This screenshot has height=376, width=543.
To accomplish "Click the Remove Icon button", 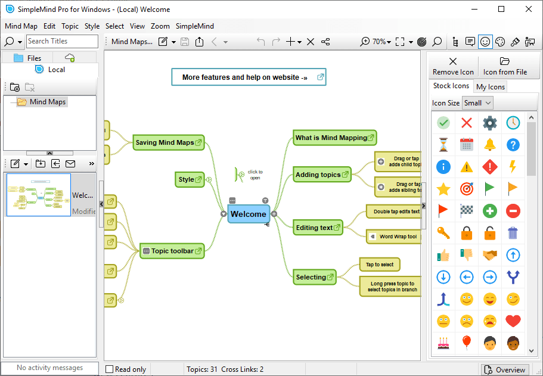I will click(453, 67).
